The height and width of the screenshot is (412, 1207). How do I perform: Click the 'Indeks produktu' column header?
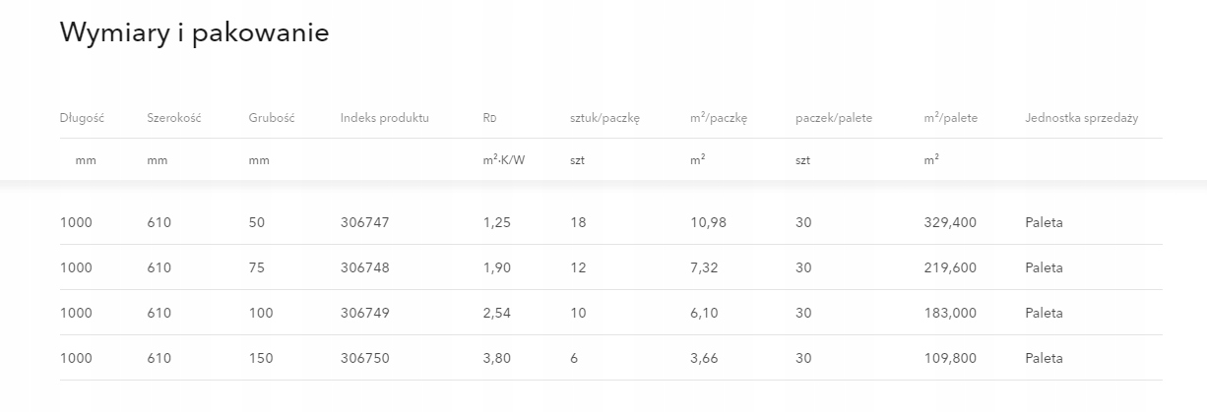coord(385,118)
